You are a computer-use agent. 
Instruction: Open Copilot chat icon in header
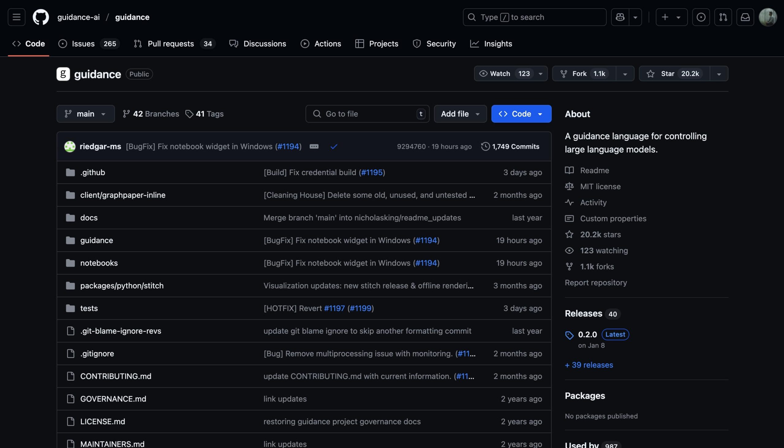(x=620, y=17)
